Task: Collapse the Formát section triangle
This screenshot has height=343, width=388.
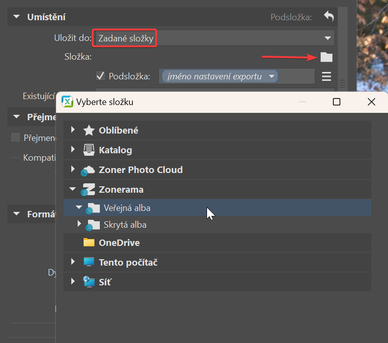Action: pyautogui.click(x=16, y=213)
